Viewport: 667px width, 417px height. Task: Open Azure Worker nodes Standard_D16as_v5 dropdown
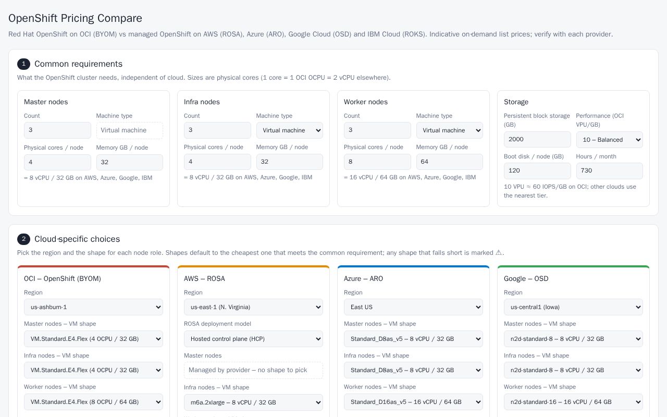coord(414,402)
